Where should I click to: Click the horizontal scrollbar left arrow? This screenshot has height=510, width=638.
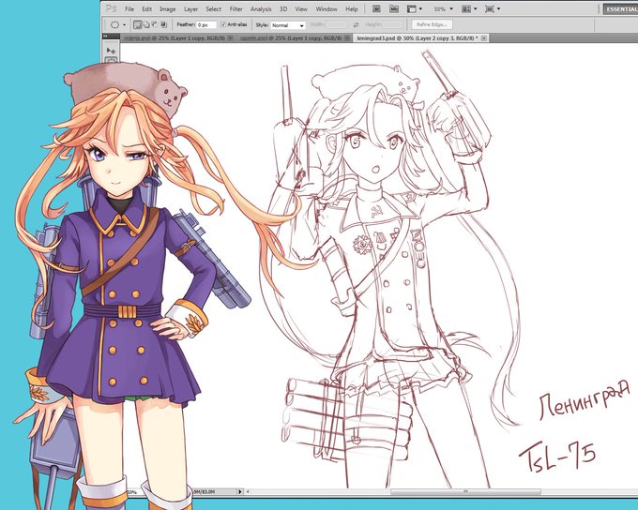[248, 491]
